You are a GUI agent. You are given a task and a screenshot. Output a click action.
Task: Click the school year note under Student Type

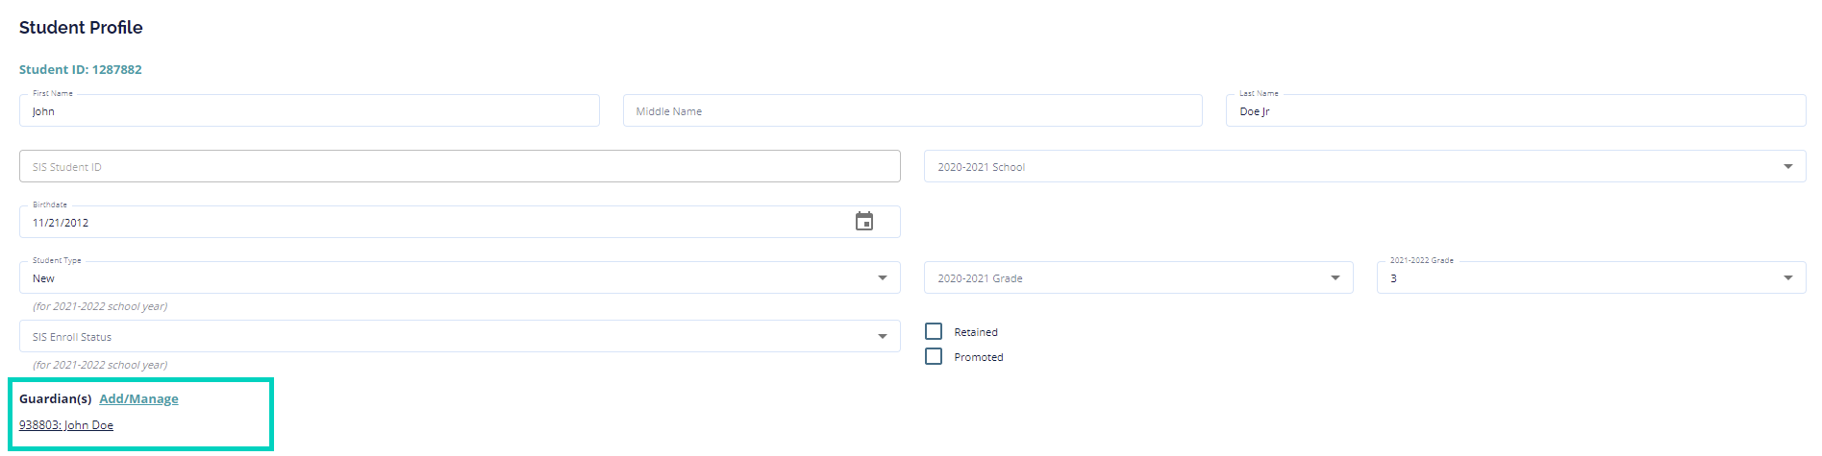100,306
